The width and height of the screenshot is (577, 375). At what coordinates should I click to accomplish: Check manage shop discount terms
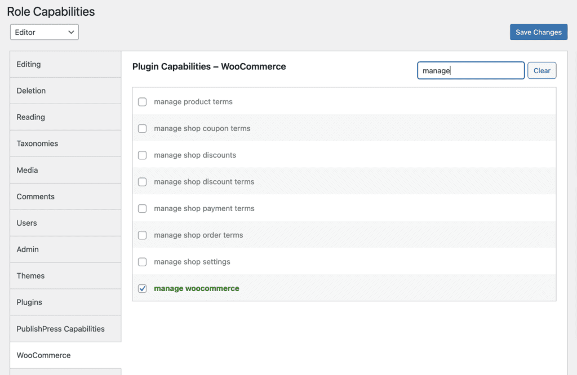[x=142, y=182]
